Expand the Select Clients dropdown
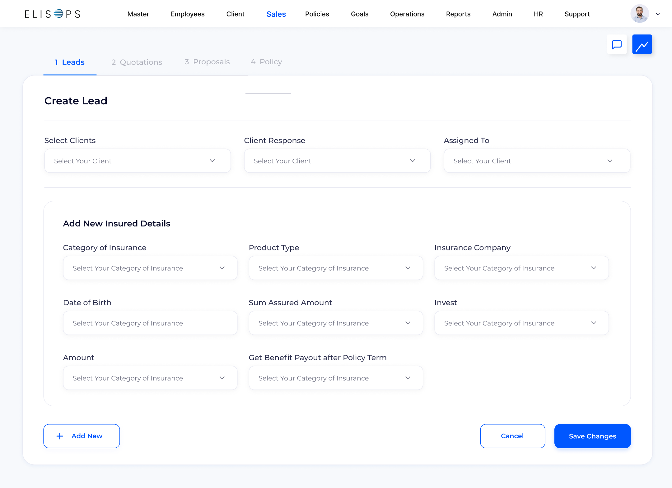Screen dimensions: 672x488 [137, 160]
